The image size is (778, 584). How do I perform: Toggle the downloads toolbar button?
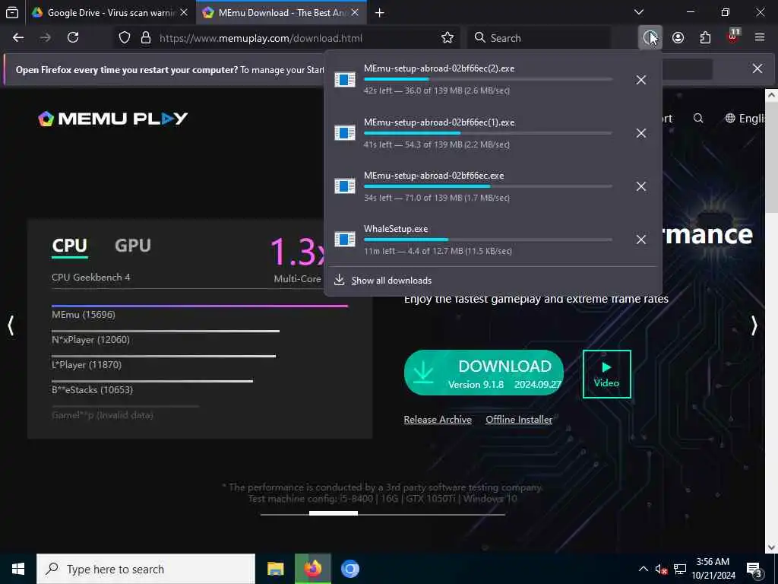click(650, 38)
